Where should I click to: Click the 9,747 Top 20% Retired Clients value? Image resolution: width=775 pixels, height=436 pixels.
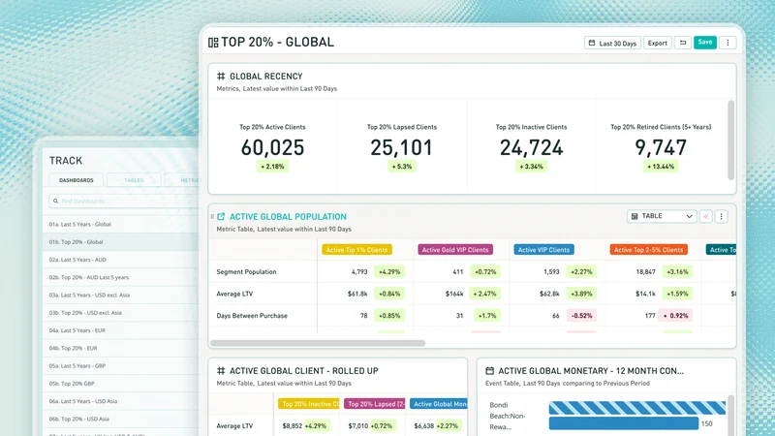point(661,147)
